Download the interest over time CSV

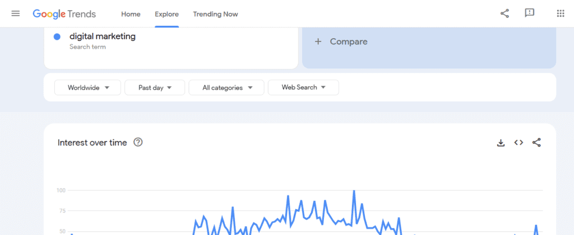point(501,142)
